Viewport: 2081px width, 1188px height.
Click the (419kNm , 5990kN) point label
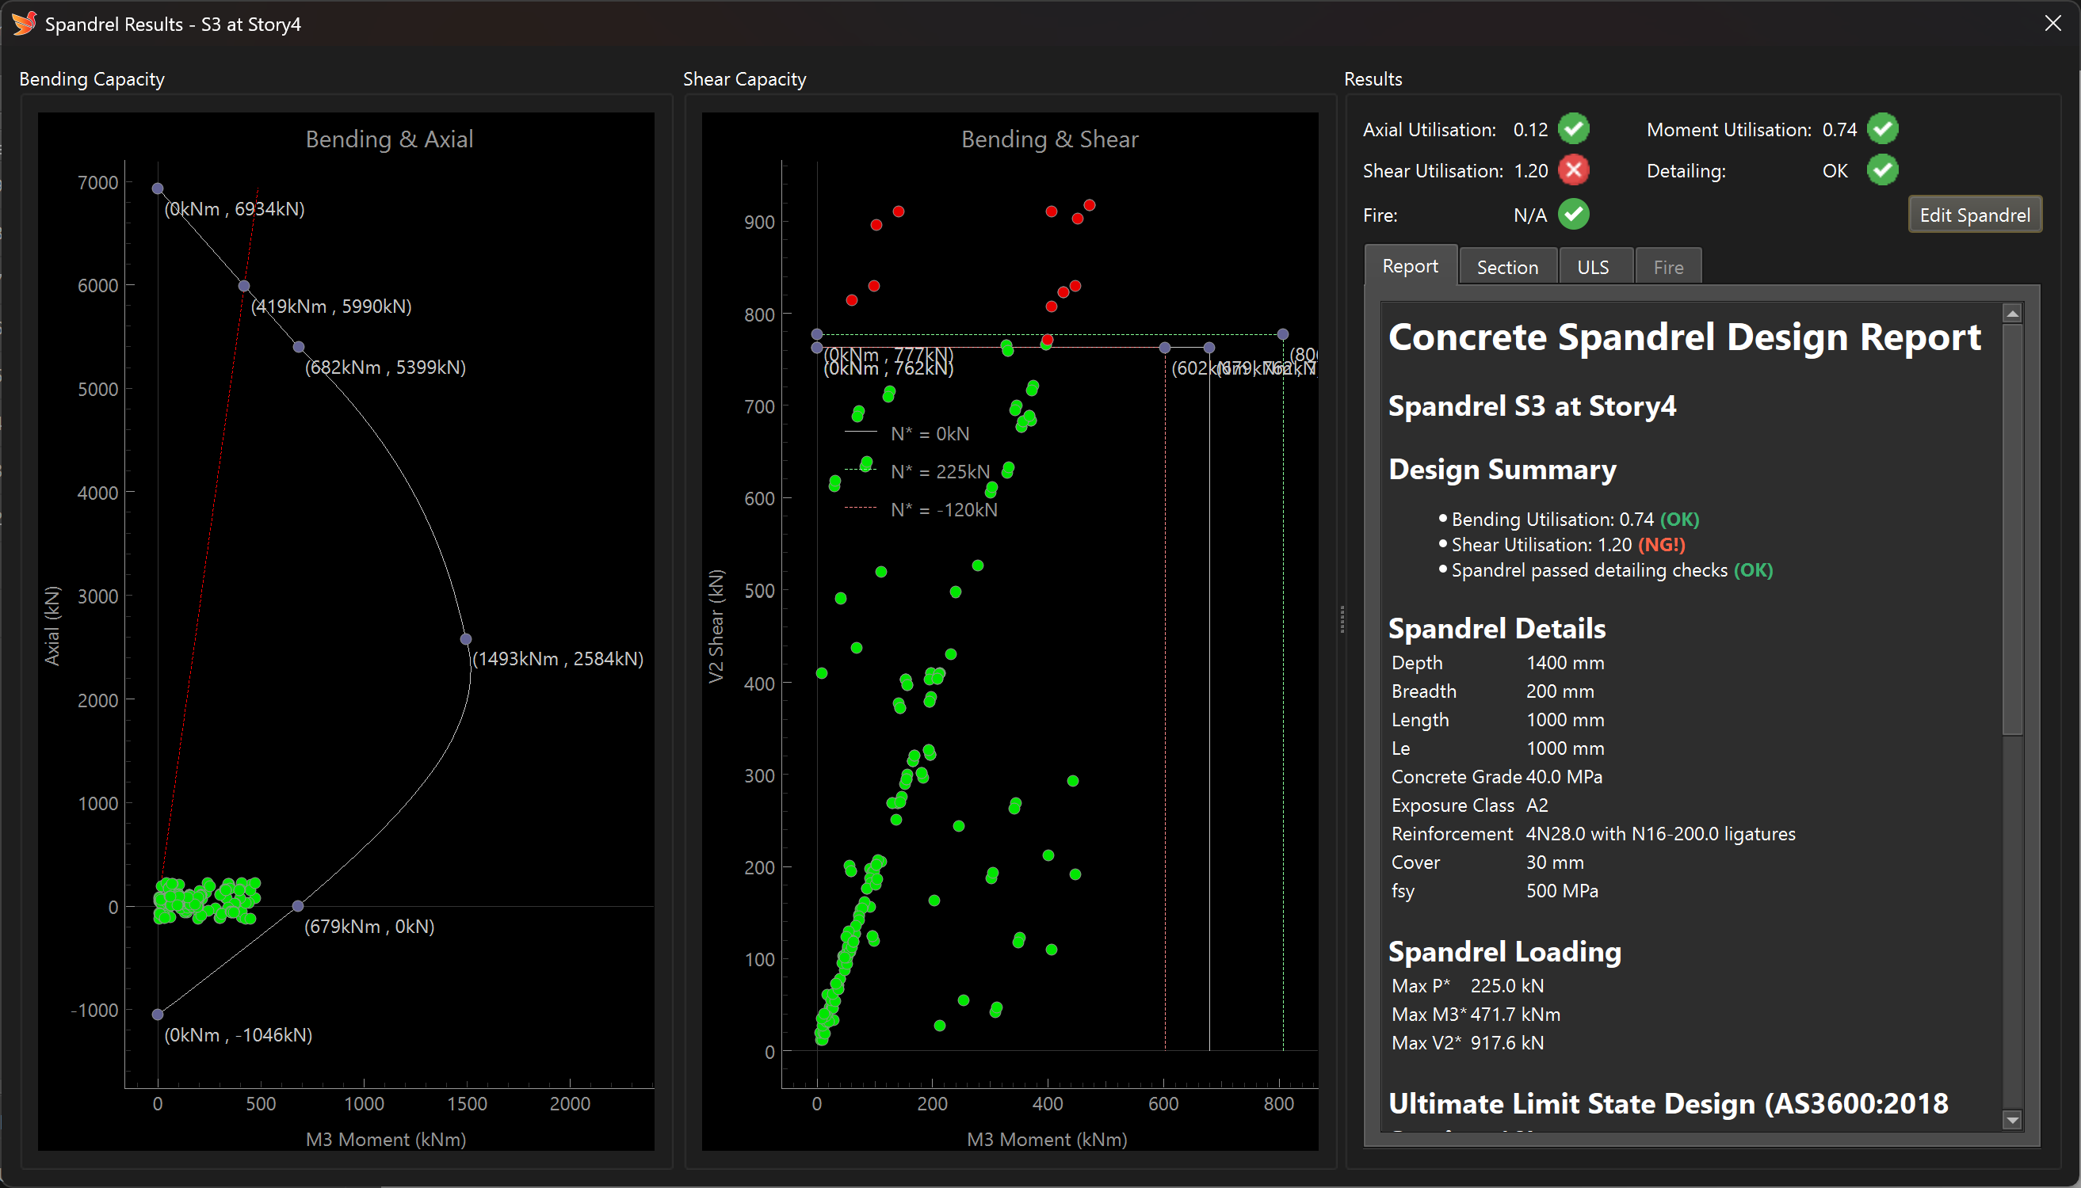tap(330, 306)
